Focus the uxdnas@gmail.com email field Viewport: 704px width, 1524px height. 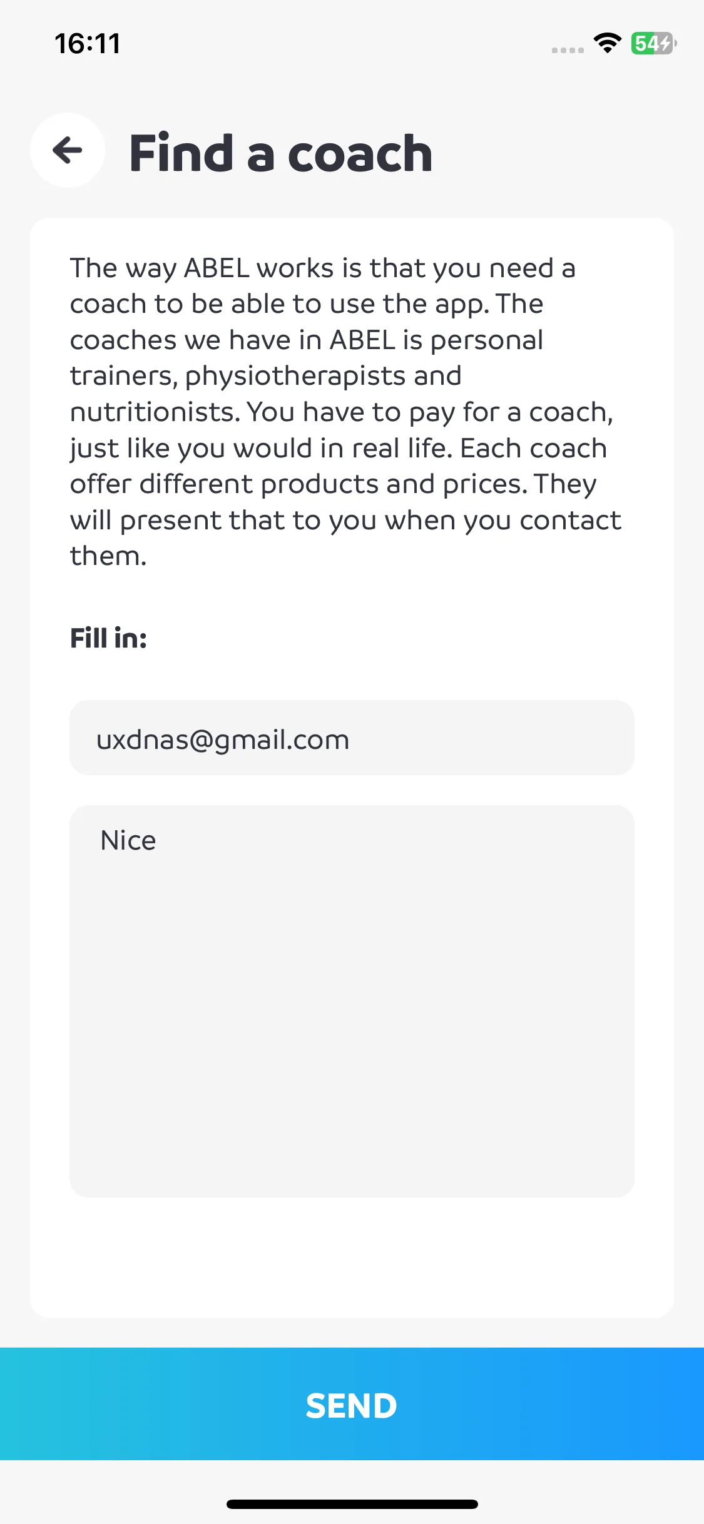[x=352, y=738]
